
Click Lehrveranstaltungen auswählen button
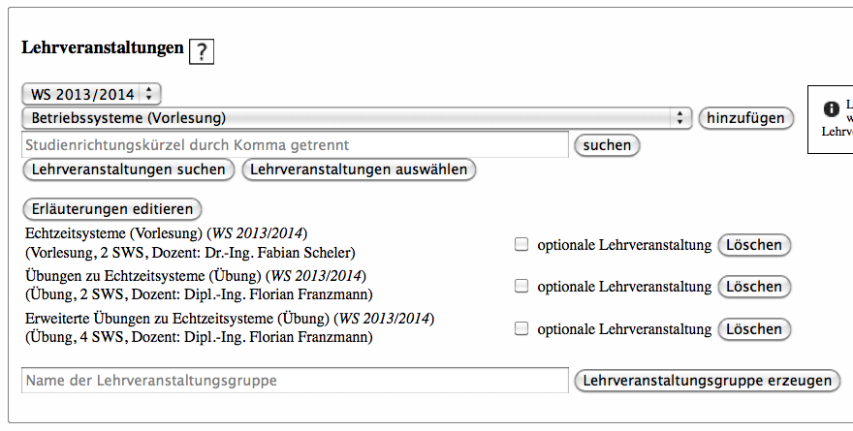pyautogui.click(x=359, y=169)
